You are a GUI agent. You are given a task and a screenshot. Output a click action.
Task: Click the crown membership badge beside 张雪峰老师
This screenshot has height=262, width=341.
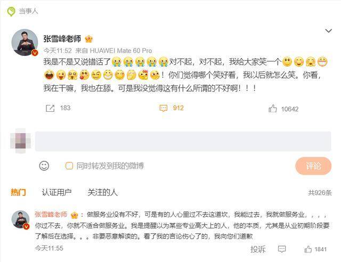pyautogui.click(x=89, y=39)
